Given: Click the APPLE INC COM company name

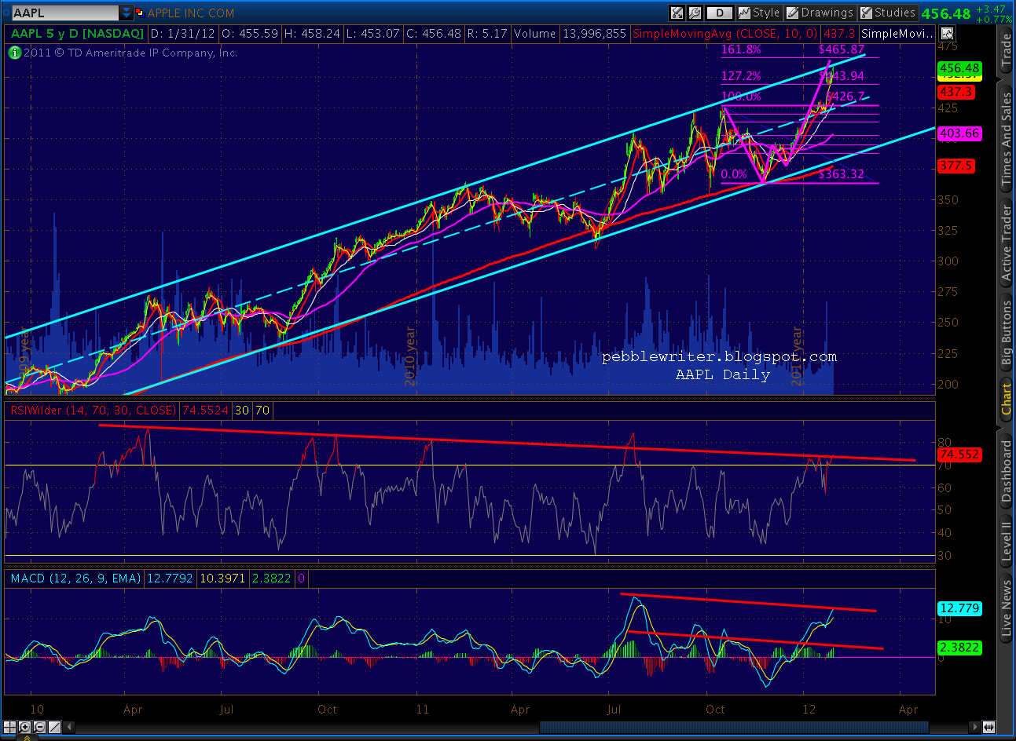Looking at the screenshot, I should (191, 13).
